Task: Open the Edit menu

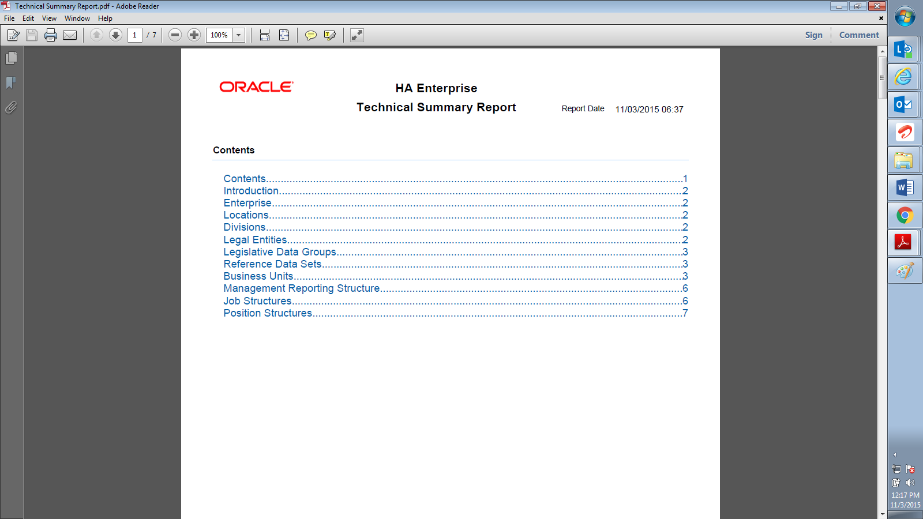Action: 28,18
